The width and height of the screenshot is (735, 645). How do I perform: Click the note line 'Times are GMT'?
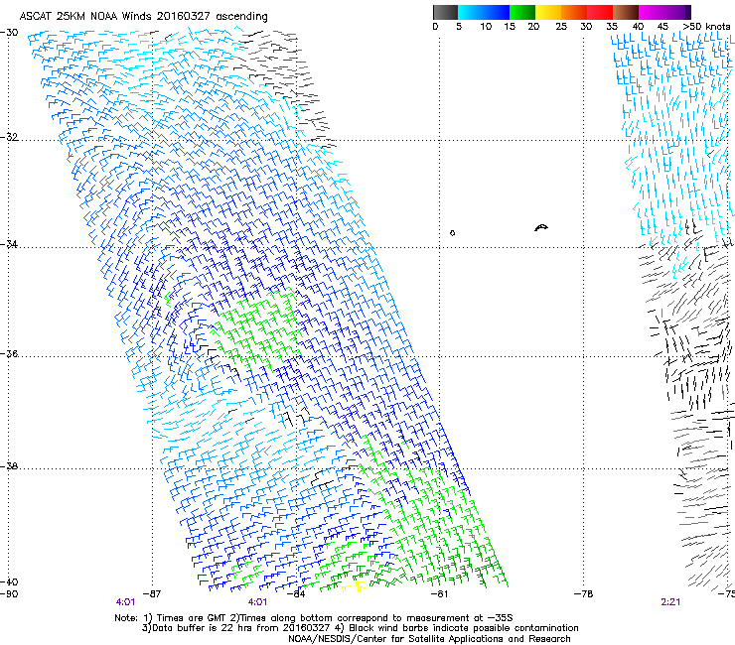coord(314,618)
